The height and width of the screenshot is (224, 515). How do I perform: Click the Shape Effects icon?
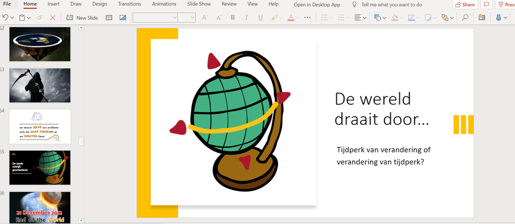[428, 18]
